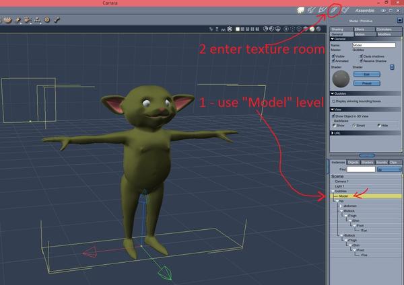Screen dimensions: 404x285
Task: Click the shaded cube display icon
Action: (305, 29)
